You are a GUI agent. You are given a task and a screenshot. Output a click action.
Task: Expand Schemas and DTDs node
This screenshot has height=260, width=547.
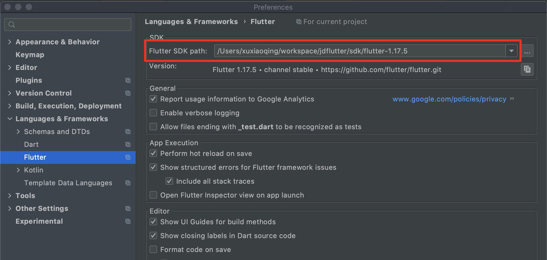point(18,132)
